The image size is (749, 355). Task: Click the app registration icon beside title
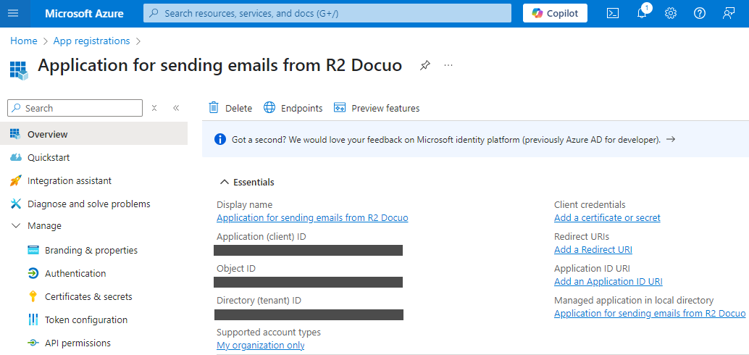pyautogui.click(x=19, y=70)
